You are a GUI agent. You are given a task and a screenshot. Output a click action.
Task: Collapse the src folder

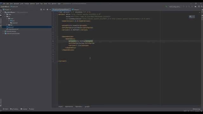[x=5, y=16]
